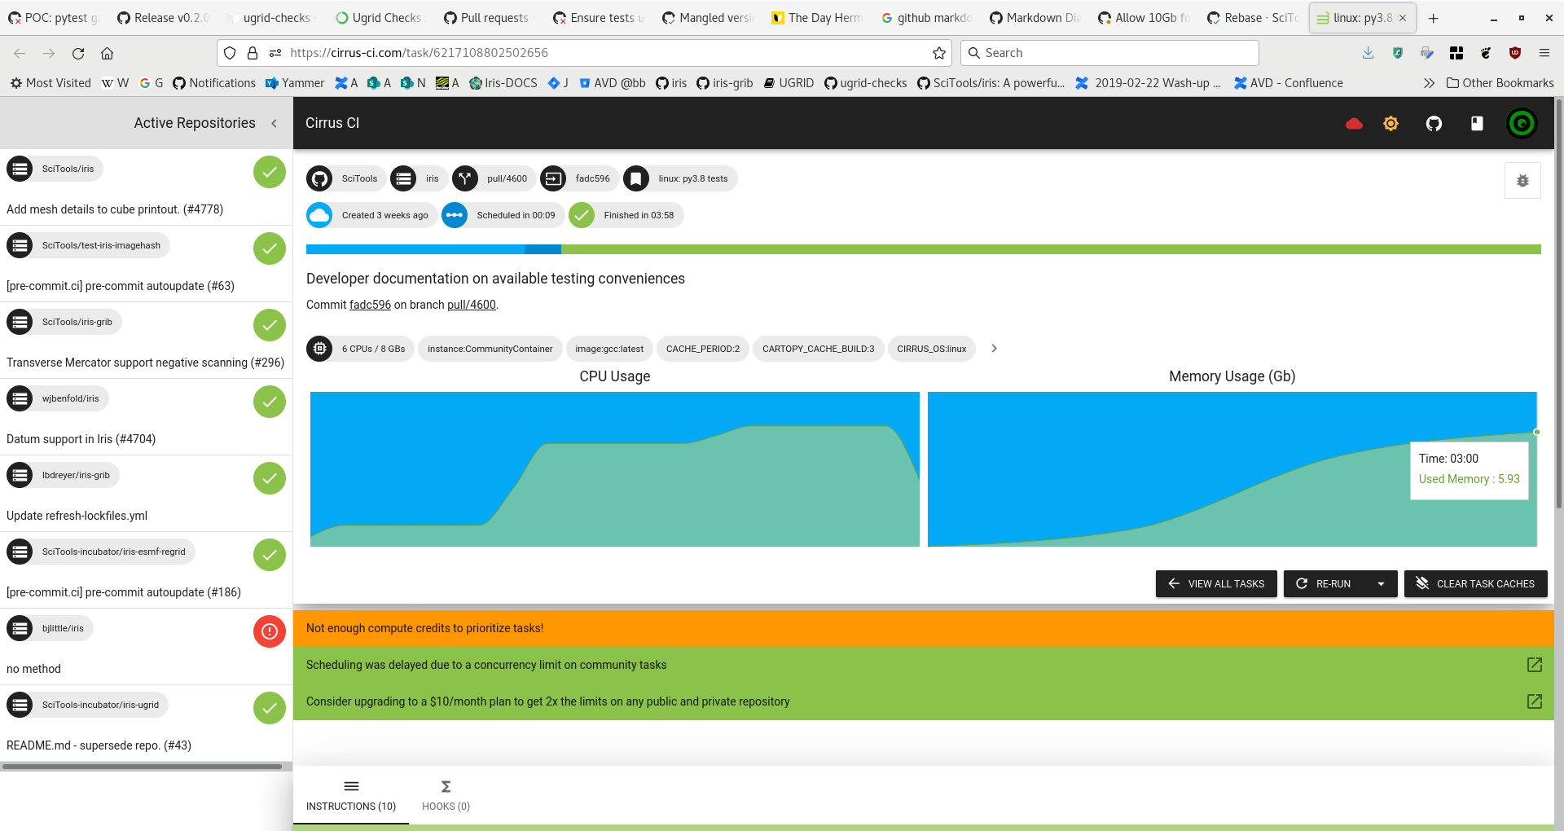
Task: Open the Iris-DOCS bookmark
Action: pyautogui.click(x=503, y=83)
